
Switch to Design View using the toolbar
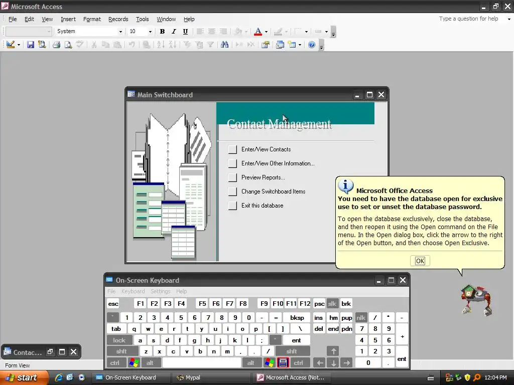tap(10, 45)
